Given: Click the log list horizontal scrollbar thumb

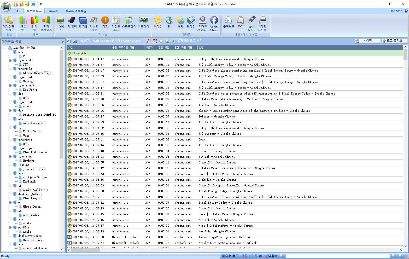Looking at the screenshot, I should pos(85,250).
